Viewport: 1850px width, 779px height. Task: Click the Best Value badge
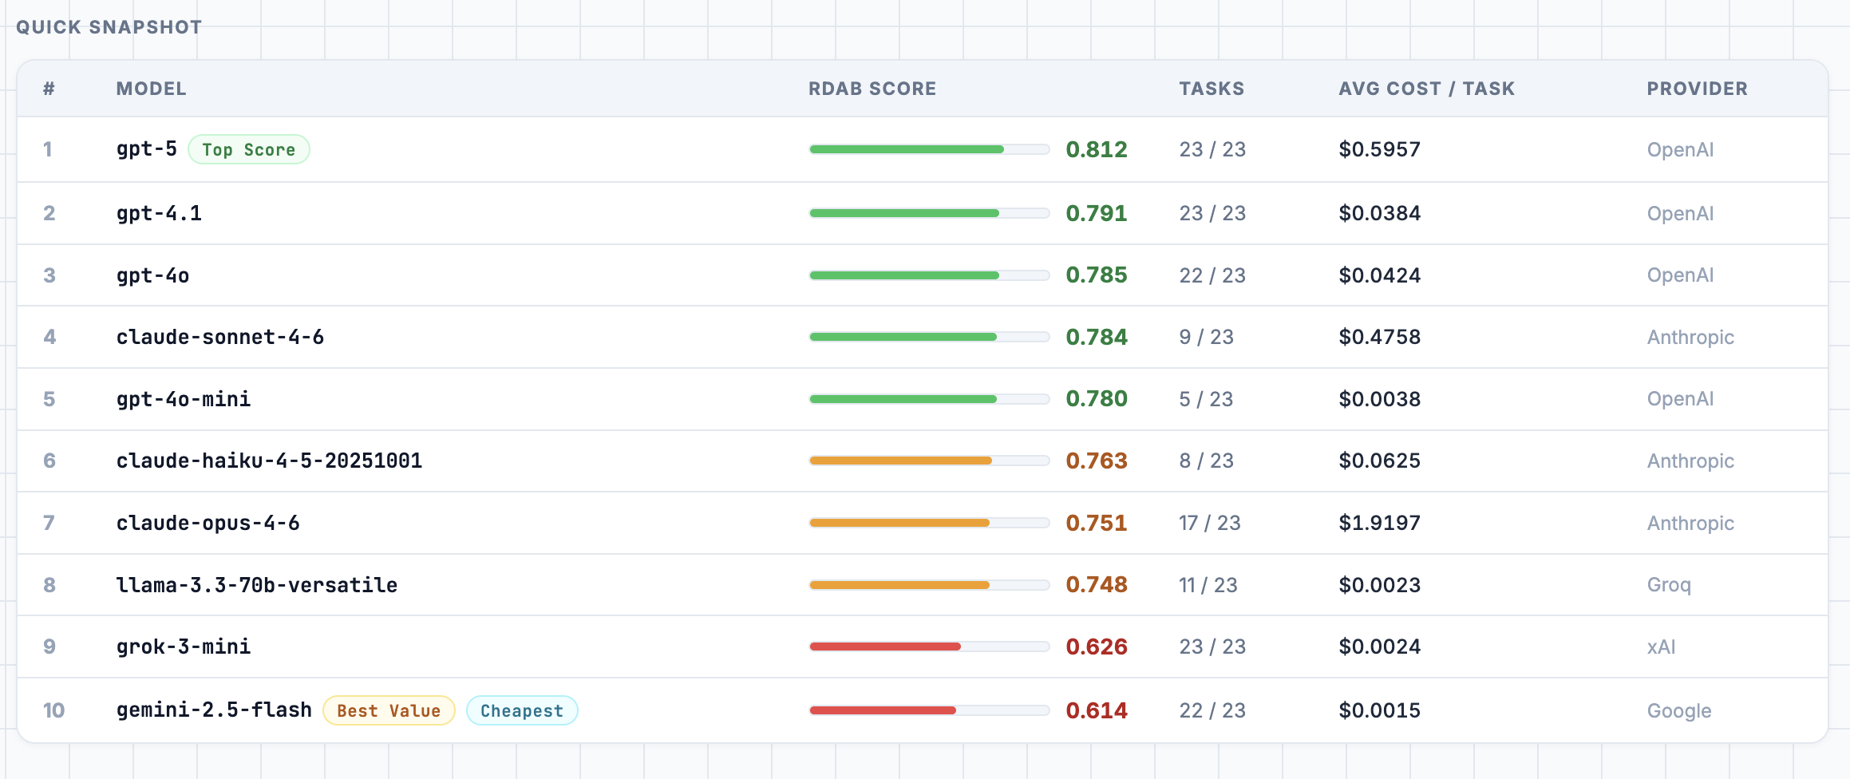point(389,710)
